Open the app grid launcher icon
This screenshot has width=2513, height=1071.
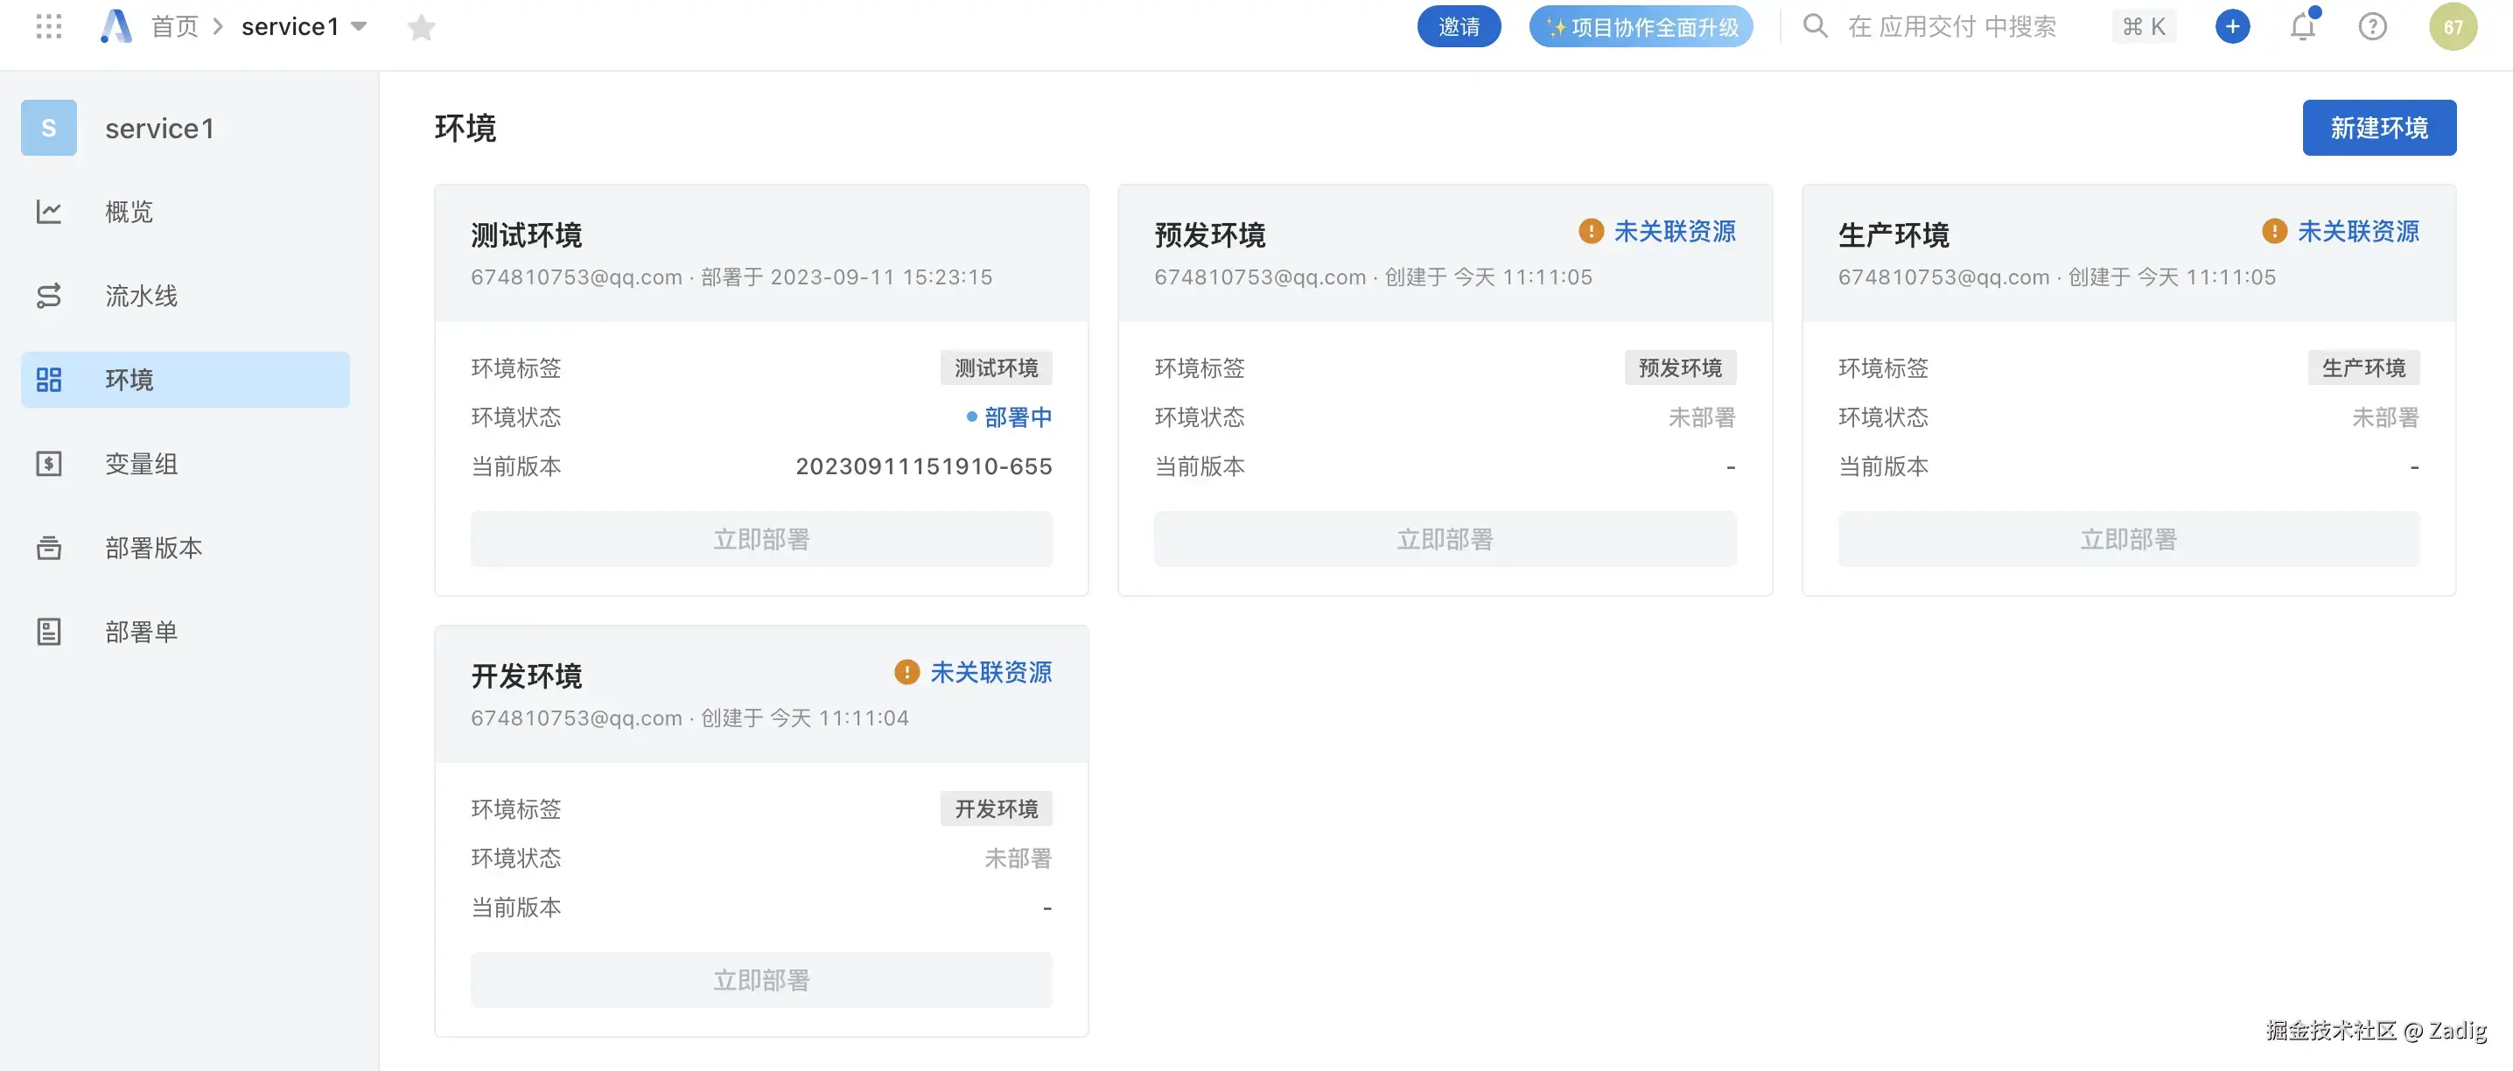49,26
